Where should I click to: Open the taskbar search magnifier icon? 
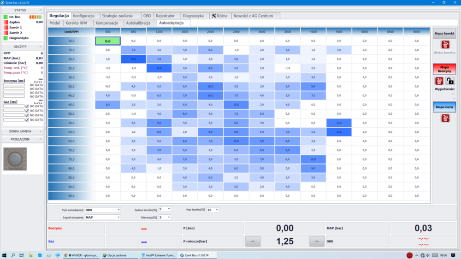pyautogui.click(x=13, y=255)
